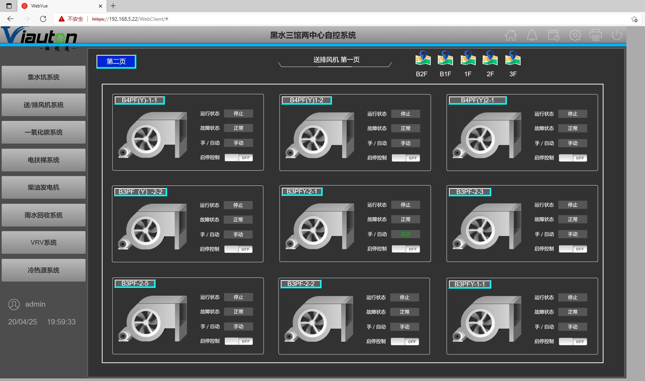Viewport: 645px width, 381px height.
Task: Click the power logout icon
Action: (x=616, y=35)
